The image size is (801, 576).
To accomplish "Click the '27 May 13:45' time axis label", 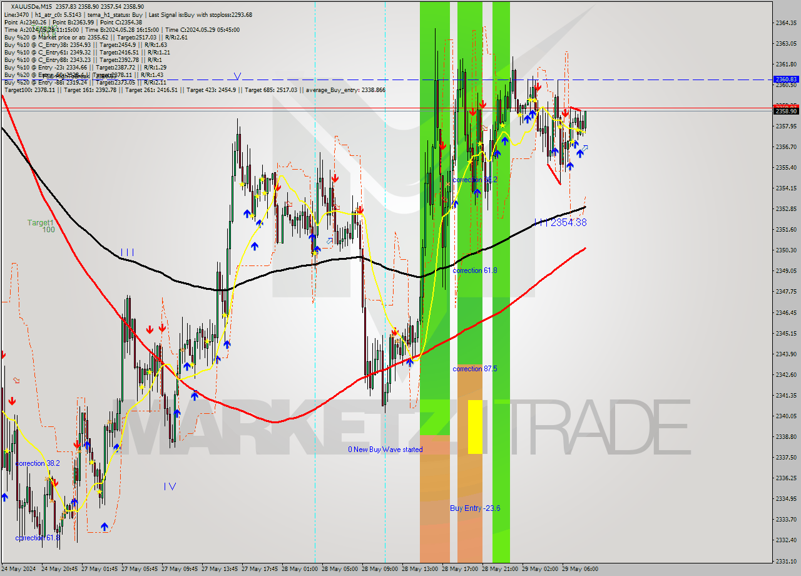I will 220,569.
